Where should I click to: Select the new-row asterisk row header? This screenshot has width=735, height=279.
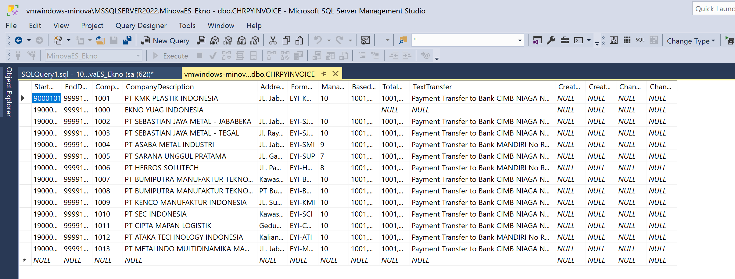pos(25,260)
